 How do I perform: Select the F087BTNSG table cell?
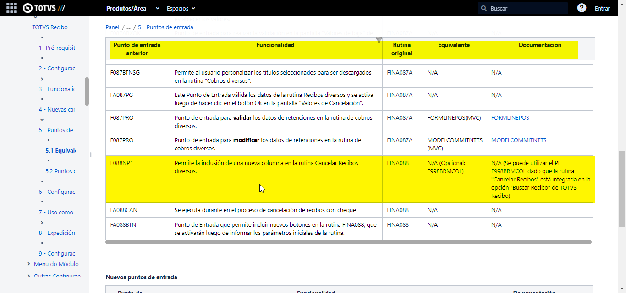(138, 76)
